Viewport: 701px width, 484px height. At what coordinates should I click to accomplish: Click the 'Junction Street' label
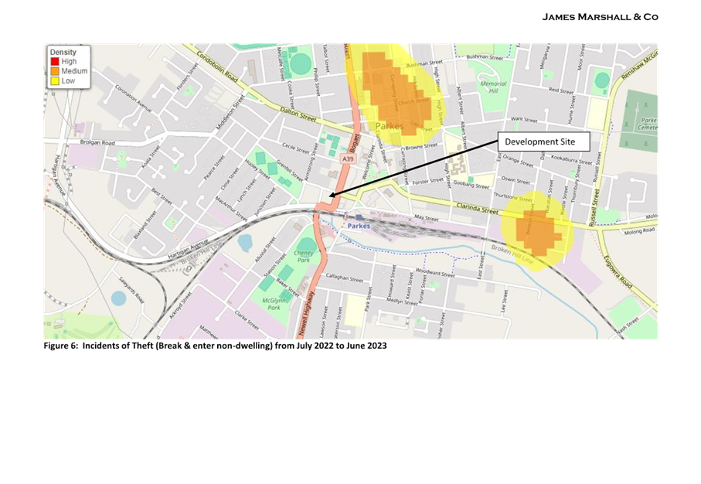coord(265,202)
